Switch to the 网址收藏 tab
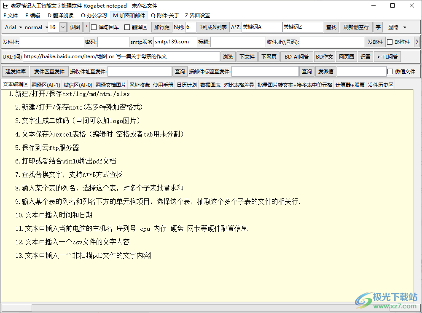This screenshot has height=313, width=422. click(140, 85)
